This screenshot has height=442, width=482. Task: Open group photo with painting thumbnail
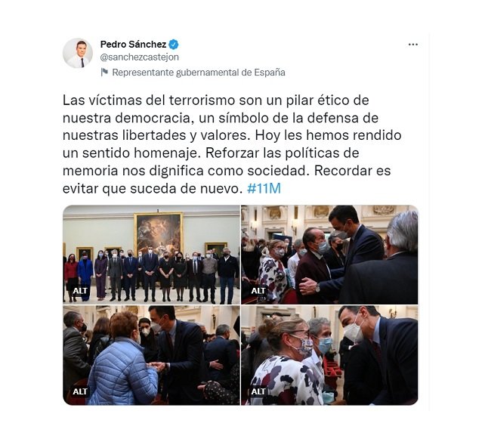(x=151, y=255)
